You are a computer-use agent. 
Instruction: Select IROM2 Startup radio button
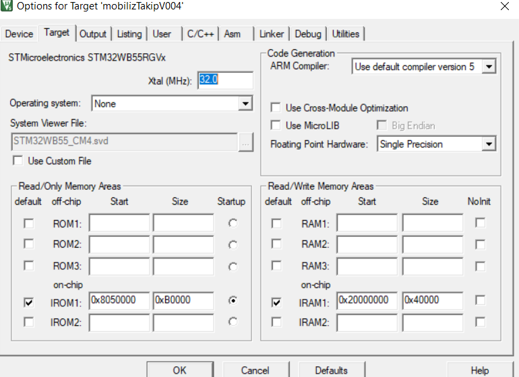coord(233,322)
